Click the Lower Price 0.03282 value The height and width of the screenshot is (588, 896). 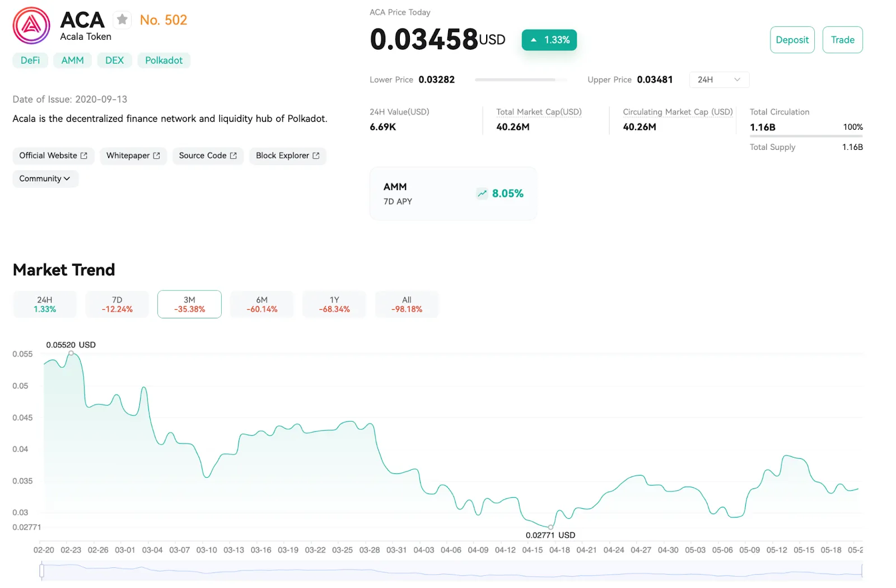pos(437,80)
